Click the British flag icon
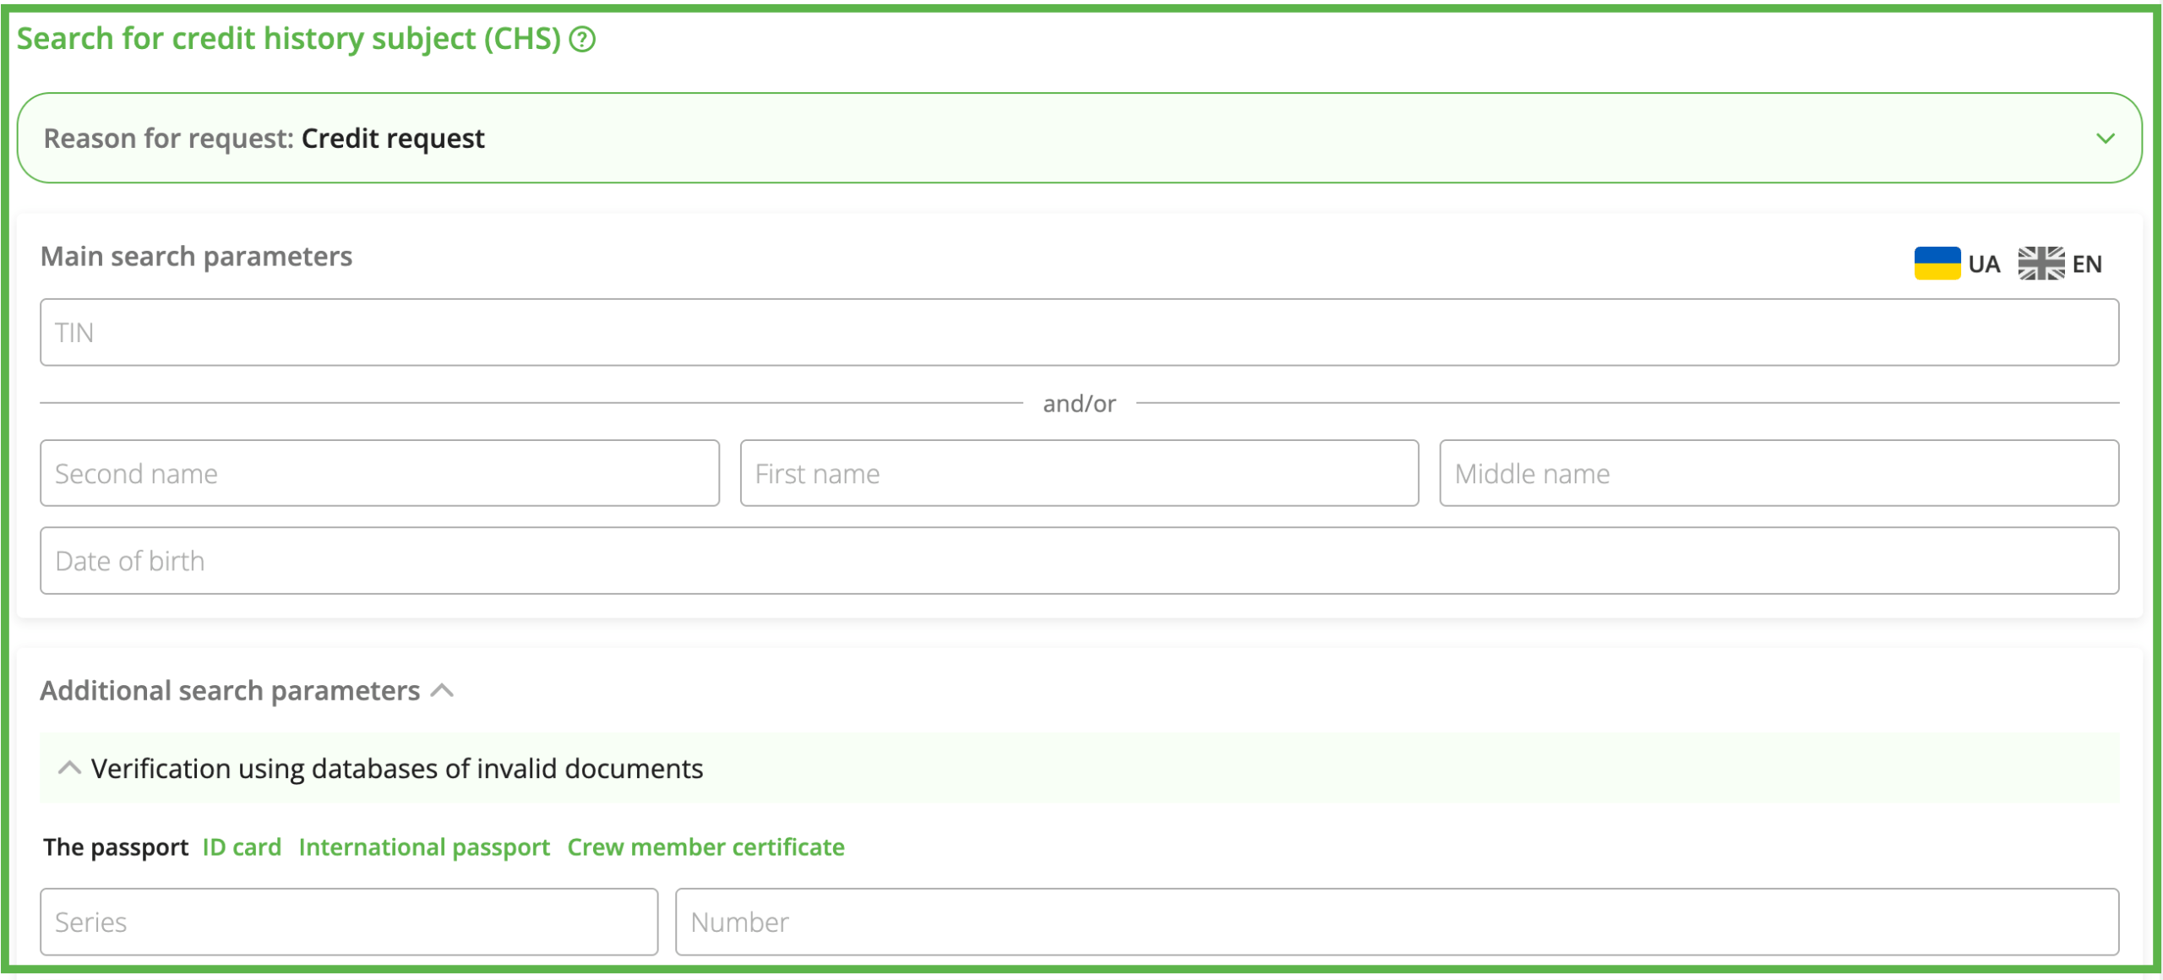 [2040, 264]
